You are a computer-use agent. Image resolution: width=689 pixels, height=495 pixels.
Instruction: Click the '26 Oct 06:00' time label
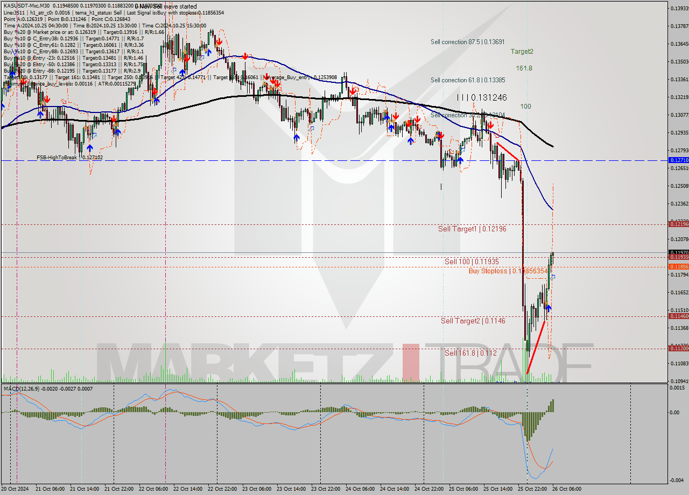click(x=566, y=489)
